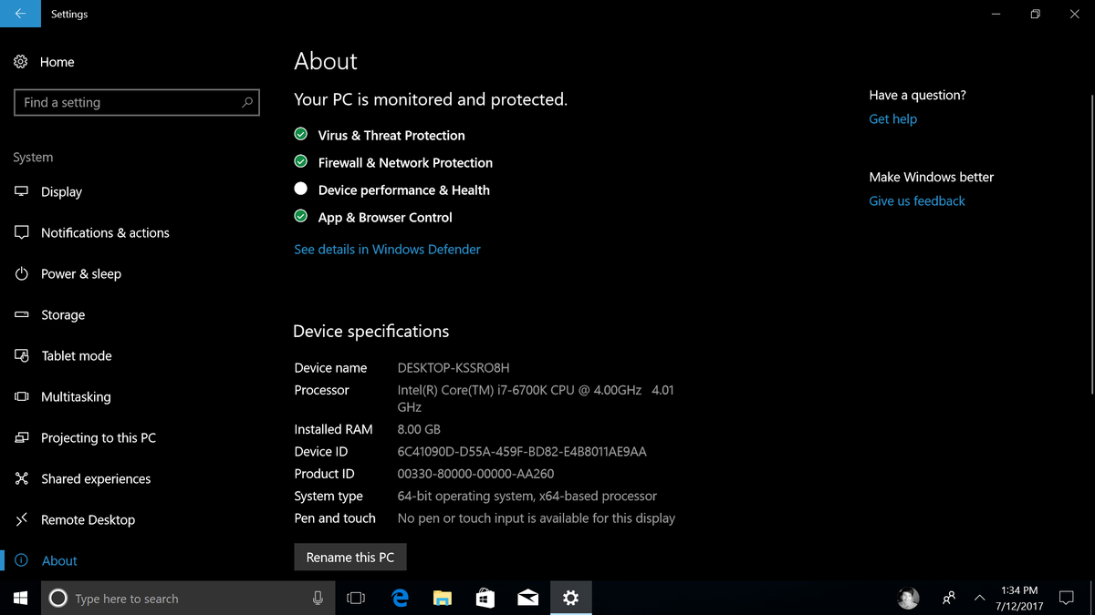Click the Device performance & Health status circle
This screenshot has width=1095, height=615.
tap(300, 189)
